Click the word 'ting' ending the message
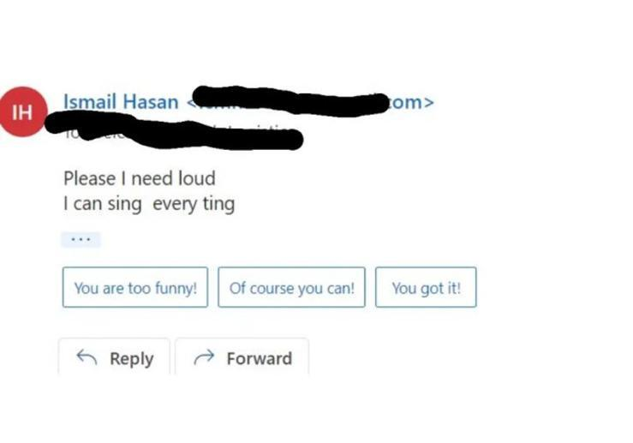 (x=218, y=204)
